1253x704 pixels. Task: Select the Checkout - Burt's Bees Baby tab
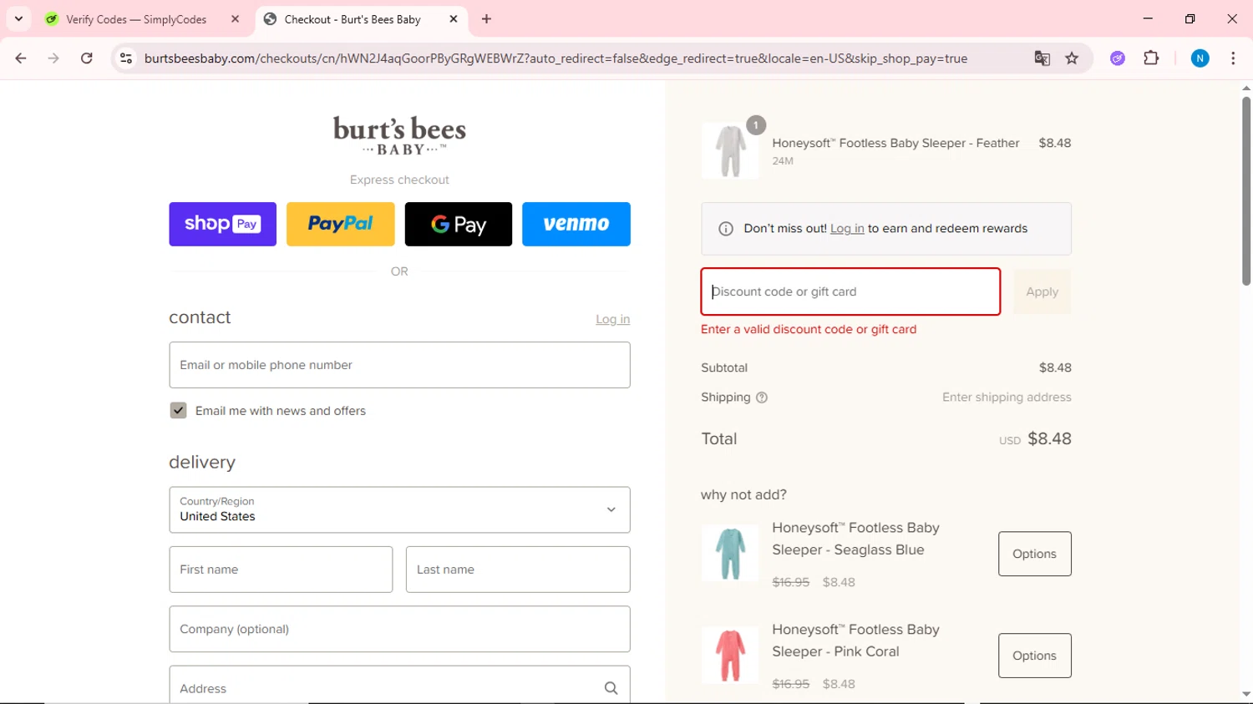pyautogui.click(x=353, y=19)
